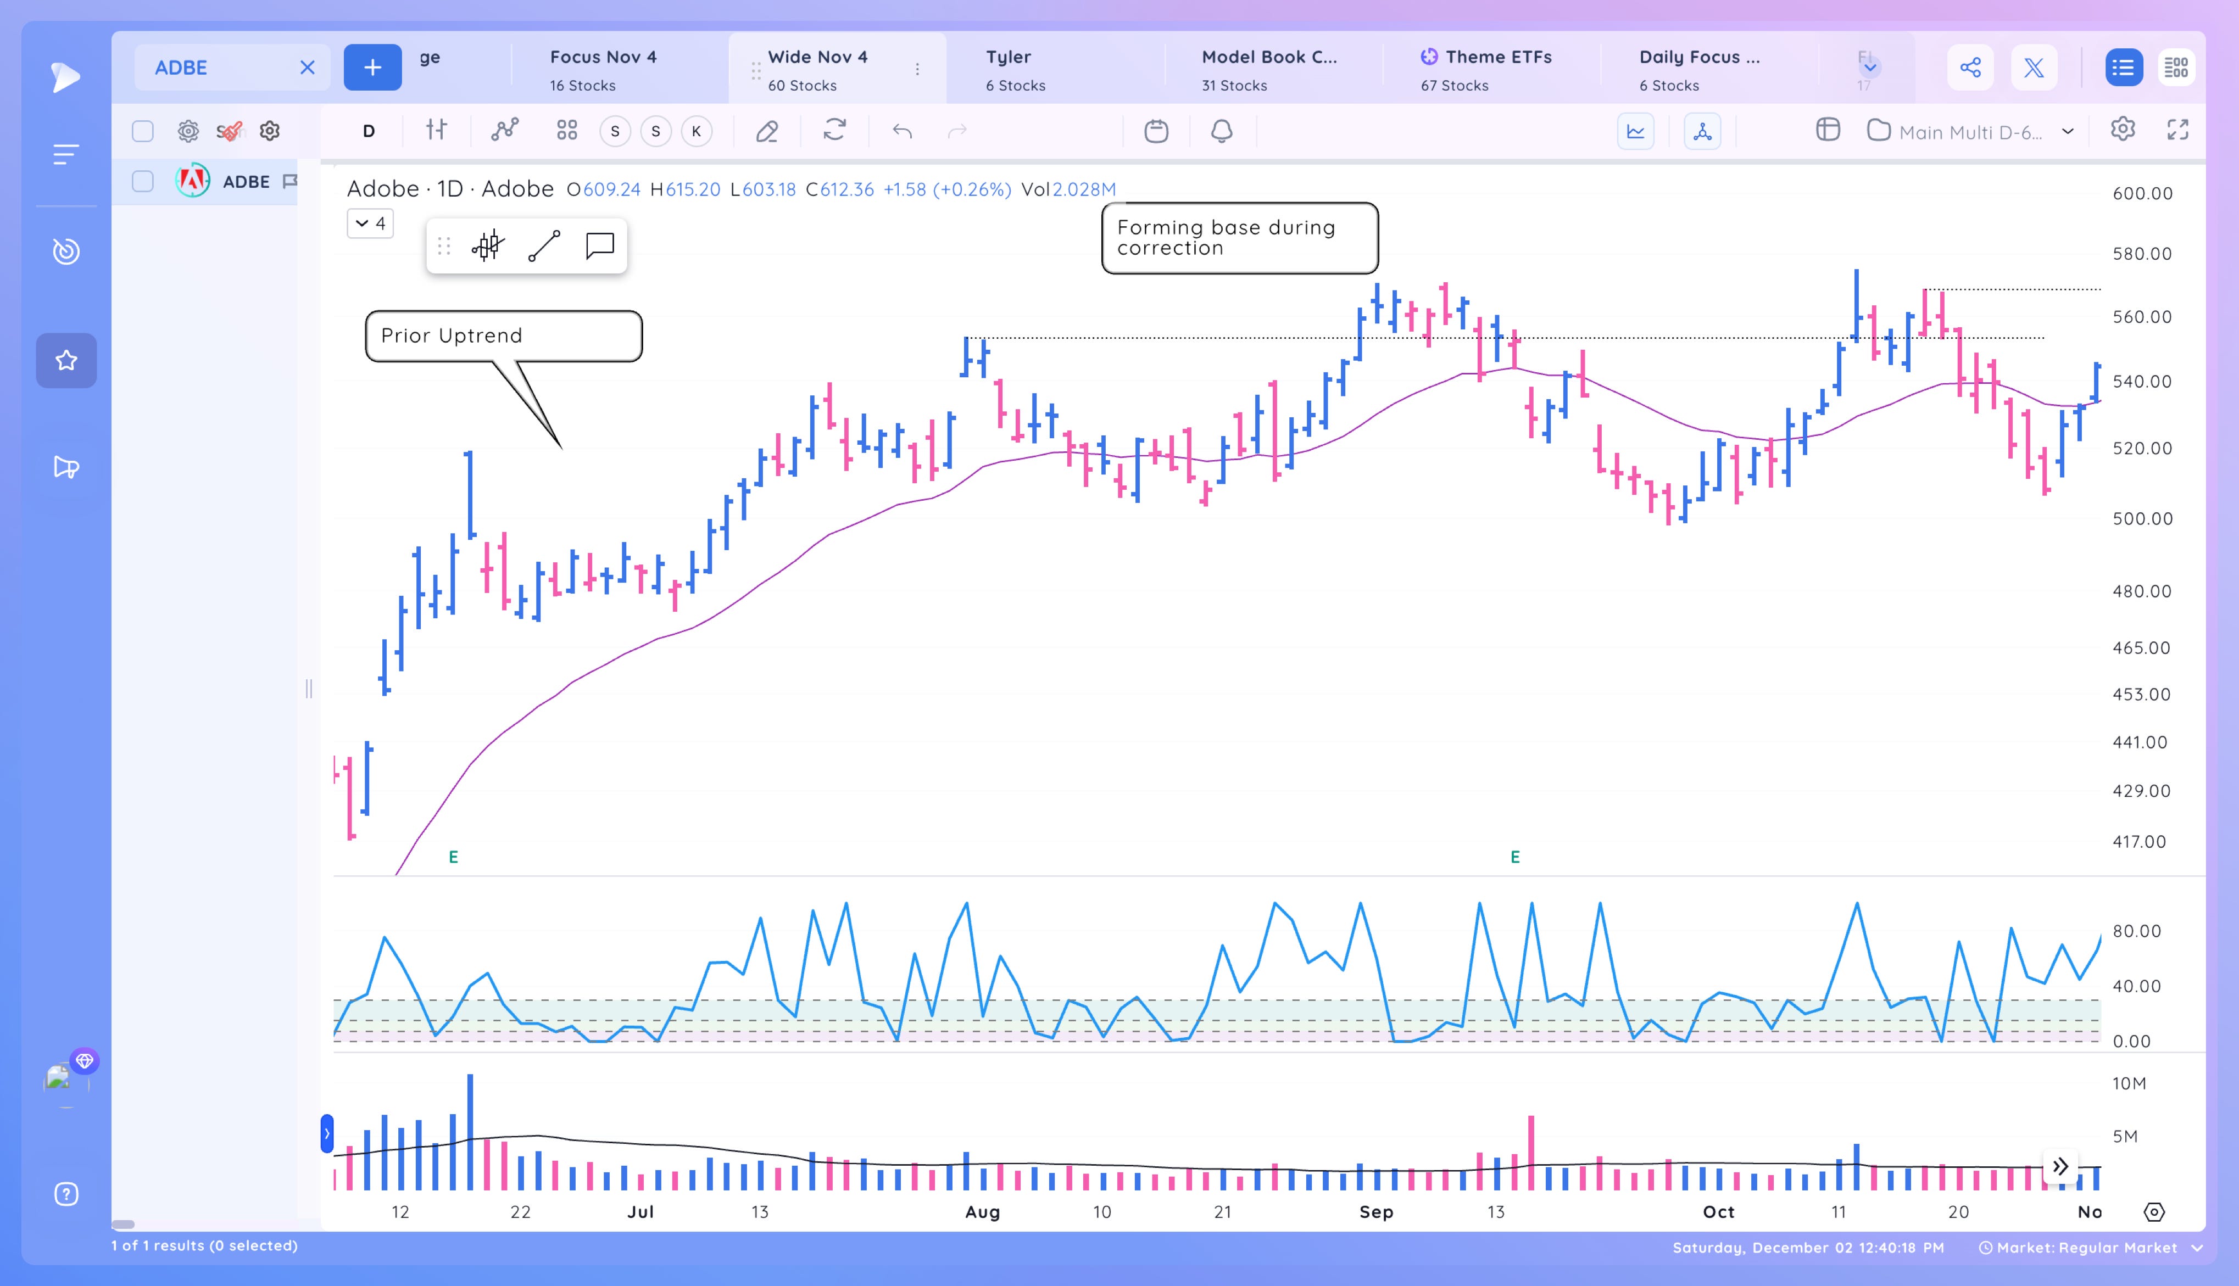
Task: Open the help question mark icon
Action: pyautogui.click(x=66, y=1194)
